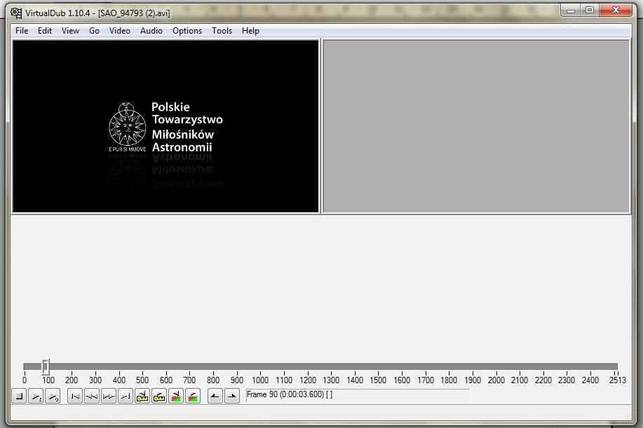Open the Tools menu
Screen dimensions: 643x428
coord(222,31)
